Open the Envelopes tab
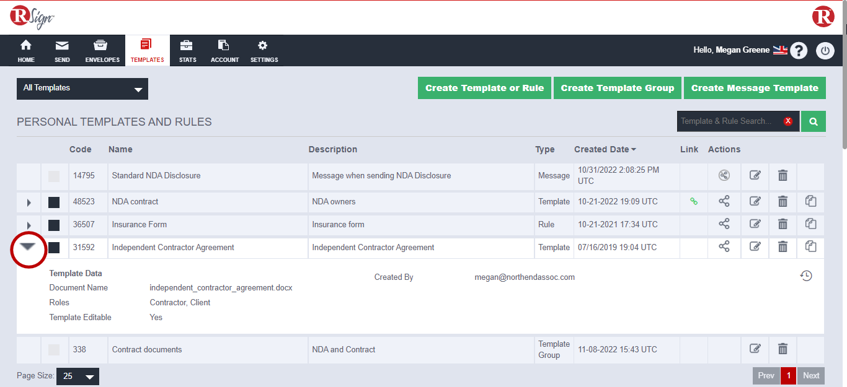Viewport: 847px width, 387px height. point(102,51)
